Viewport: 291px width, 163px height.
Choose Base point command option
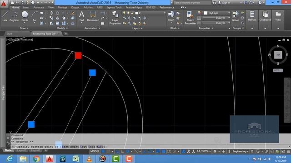pyautogui.click(x=70, y=147)
